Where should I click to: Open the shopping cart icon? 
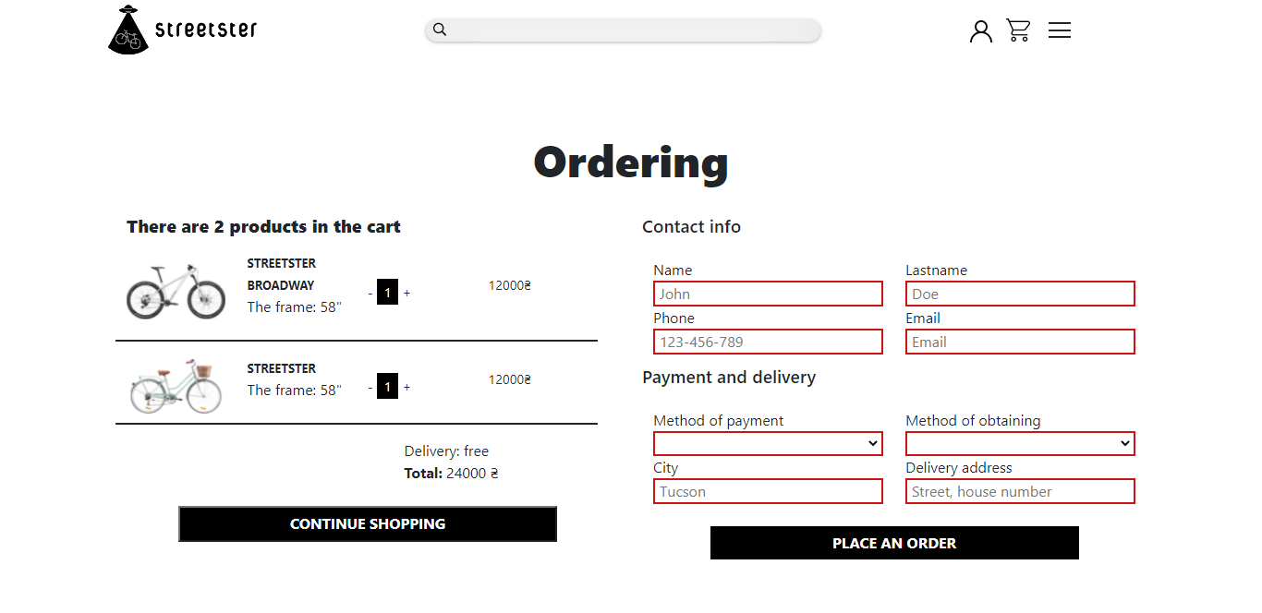click(1018, 30)
